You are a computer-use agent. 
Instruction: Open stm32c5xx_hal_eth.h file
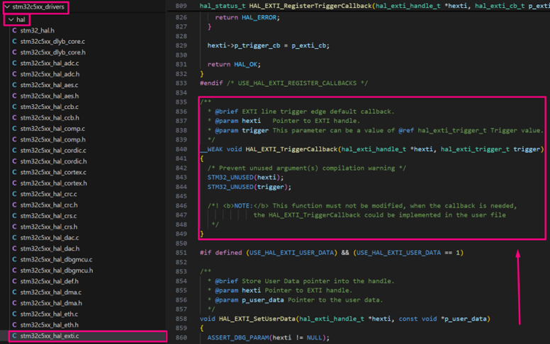50,325
